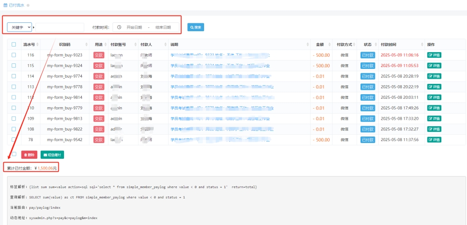The height and width of the screenshot is (225, 467).
Task: Open 详情 for row 113
Action: click(x=434, y=87)
